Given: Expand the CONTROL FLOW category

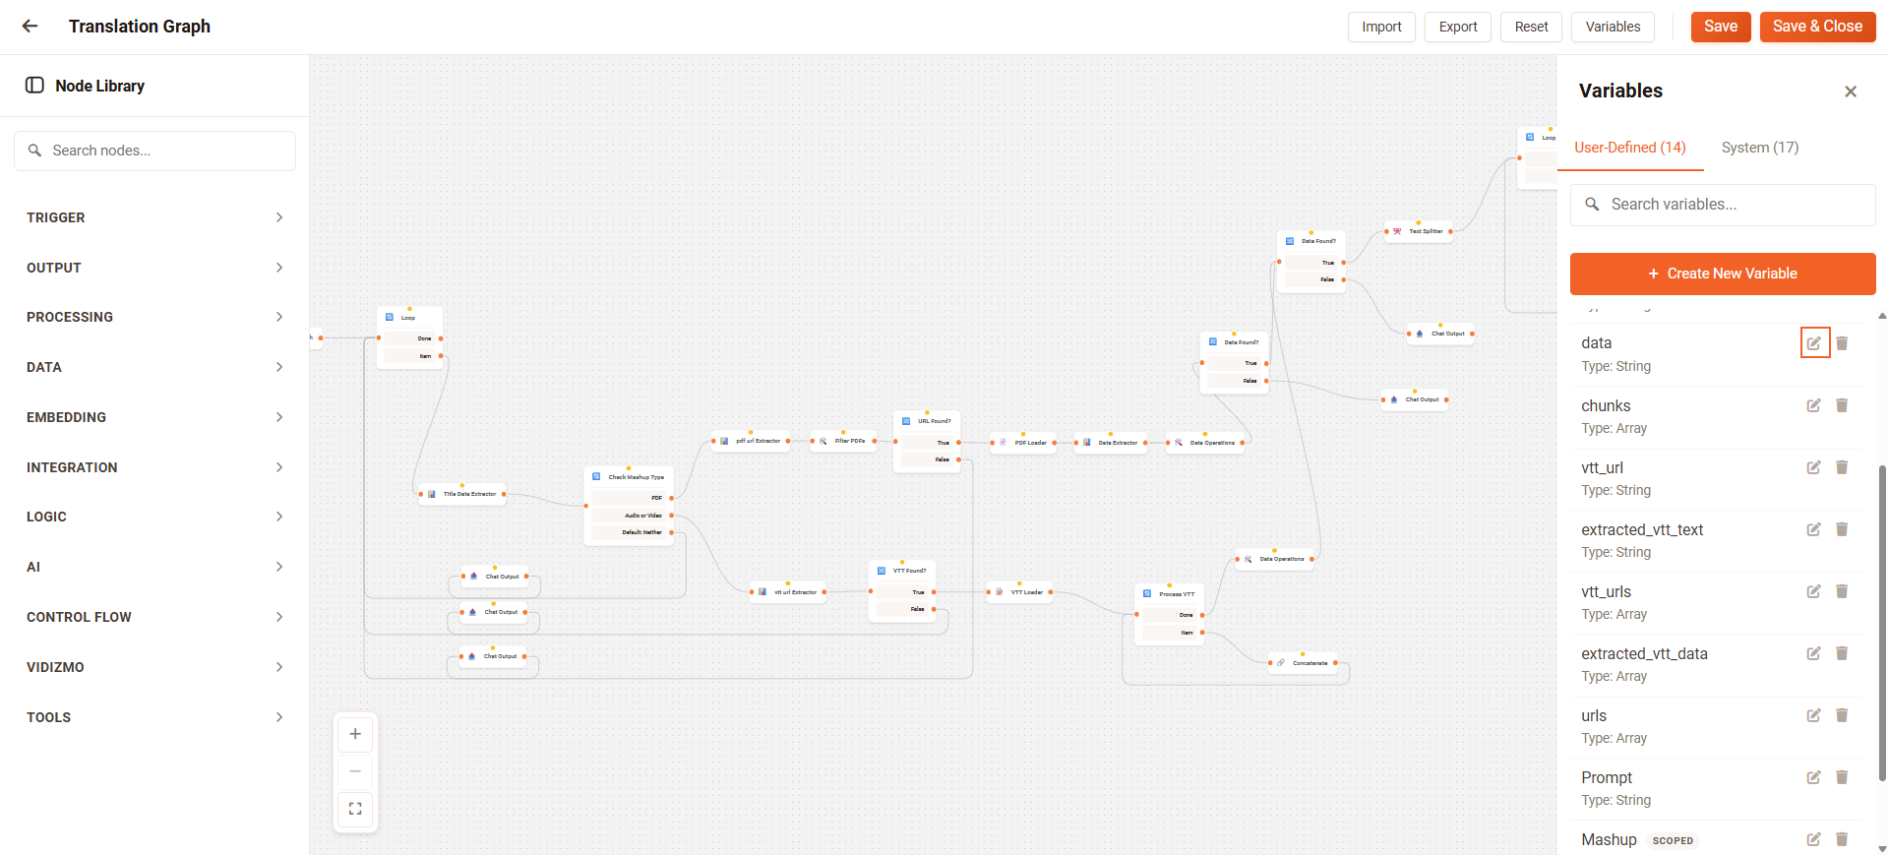Looking at the screenshot, I should [154, 617].
